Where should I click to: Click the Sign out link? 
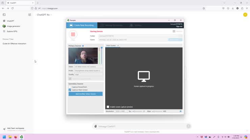pos(179,26)
